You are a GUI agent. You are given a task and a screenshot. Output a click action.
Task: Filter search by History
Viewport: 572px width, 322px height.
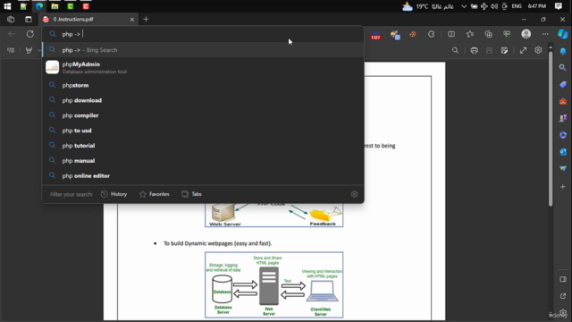[114, 194]
